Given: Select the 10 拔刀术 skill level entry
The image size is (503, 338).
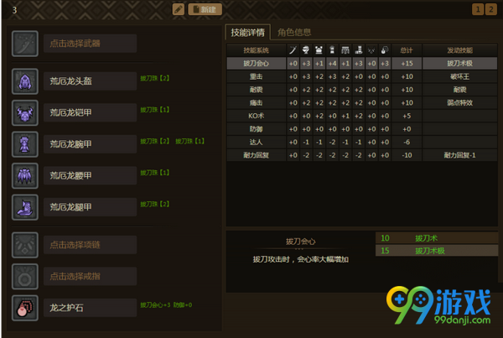Looking at the screenshot, I should 436,238.
